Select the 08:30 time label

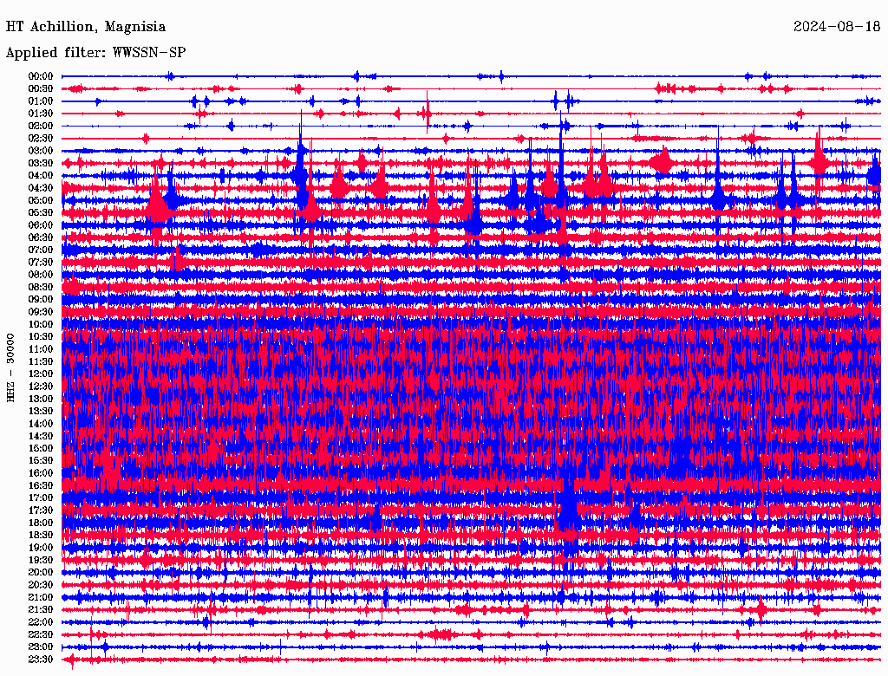coord(40,287)
